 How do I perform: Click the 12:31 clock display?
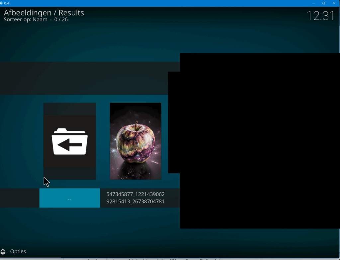(320, 16)
